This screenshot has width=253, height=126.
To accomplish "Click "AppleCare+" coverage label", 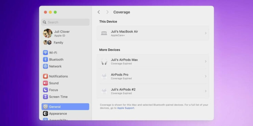I will click(118, 35).
